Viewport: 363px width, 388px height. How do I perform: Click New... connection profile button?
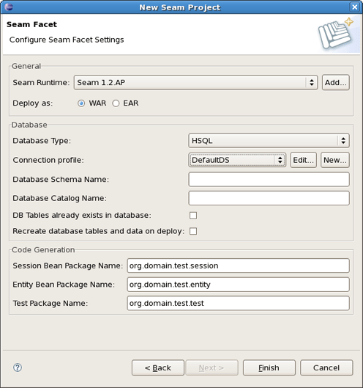(335, 160)
